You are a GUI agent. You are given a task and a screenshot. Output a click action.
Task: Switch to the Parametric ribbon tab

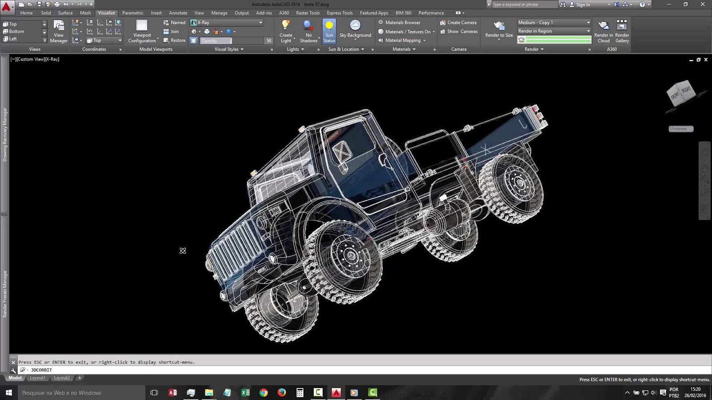133,13
